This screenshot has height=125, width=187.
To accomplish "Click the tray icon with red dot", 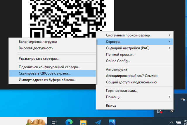I will pyautogui.click(x=160, y=111).
